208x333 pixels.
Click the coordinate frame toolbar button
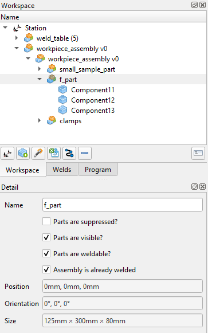coord(7,153)
